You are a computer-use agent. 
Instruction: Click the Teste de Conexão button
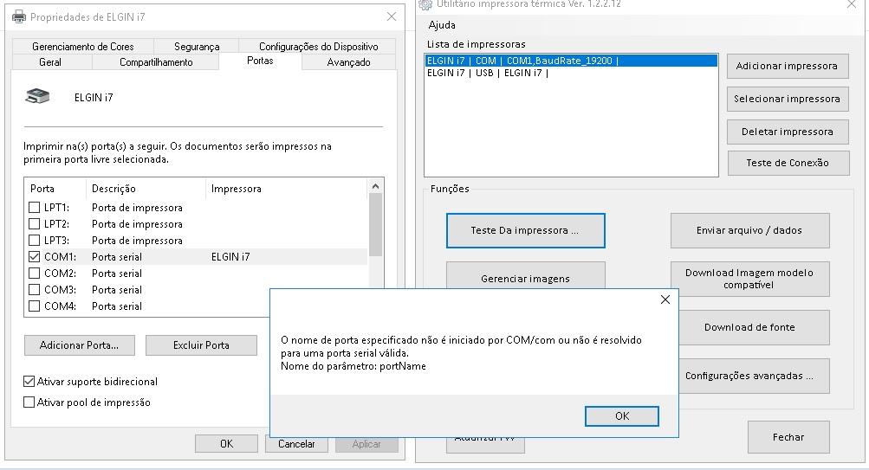click(788, 163)
